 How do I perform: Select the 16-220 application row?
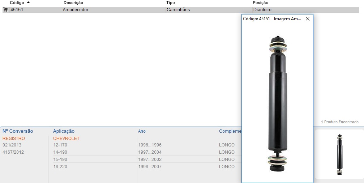click(60, 167)
